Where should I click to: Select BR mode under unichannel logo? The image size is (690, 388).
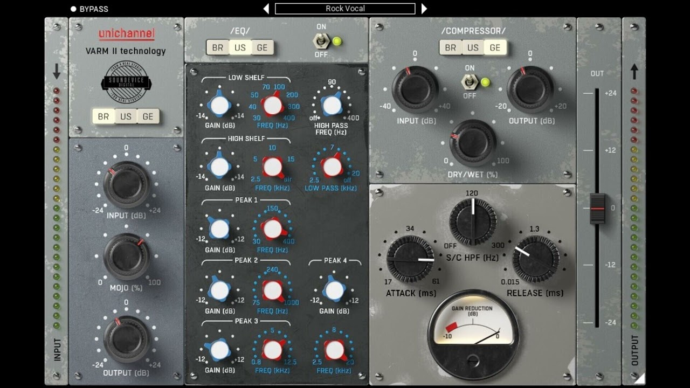103,116
